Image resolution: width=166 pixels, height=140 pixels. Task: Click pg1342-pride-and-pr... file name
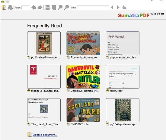click(x=124, y=124)
